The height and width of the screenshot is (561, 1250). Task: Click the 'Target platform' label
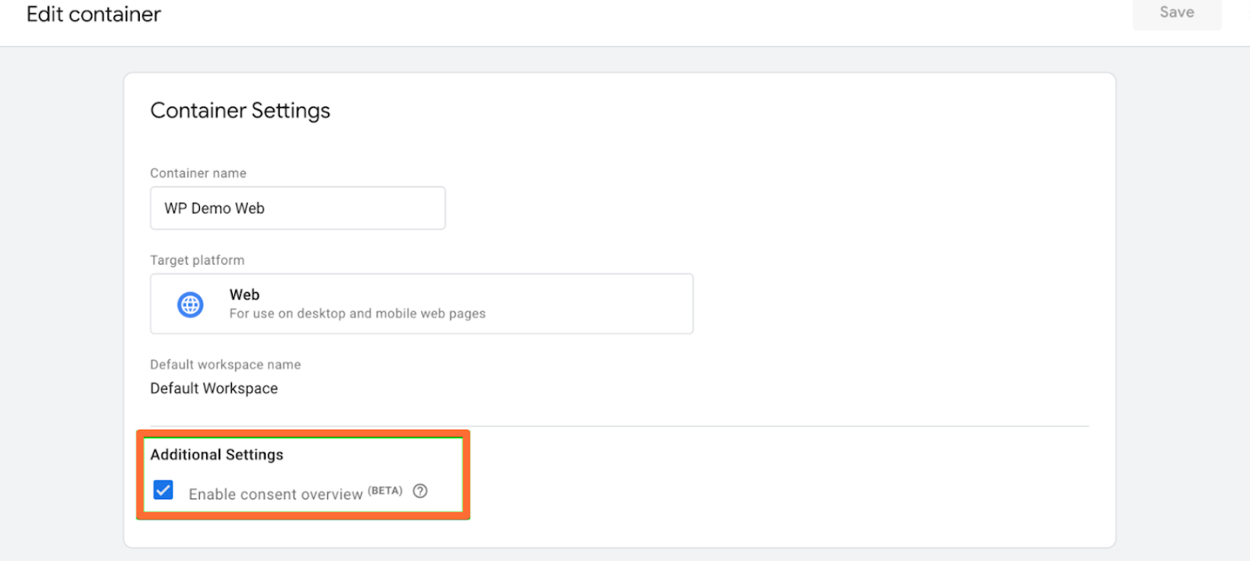click(197, 260)
